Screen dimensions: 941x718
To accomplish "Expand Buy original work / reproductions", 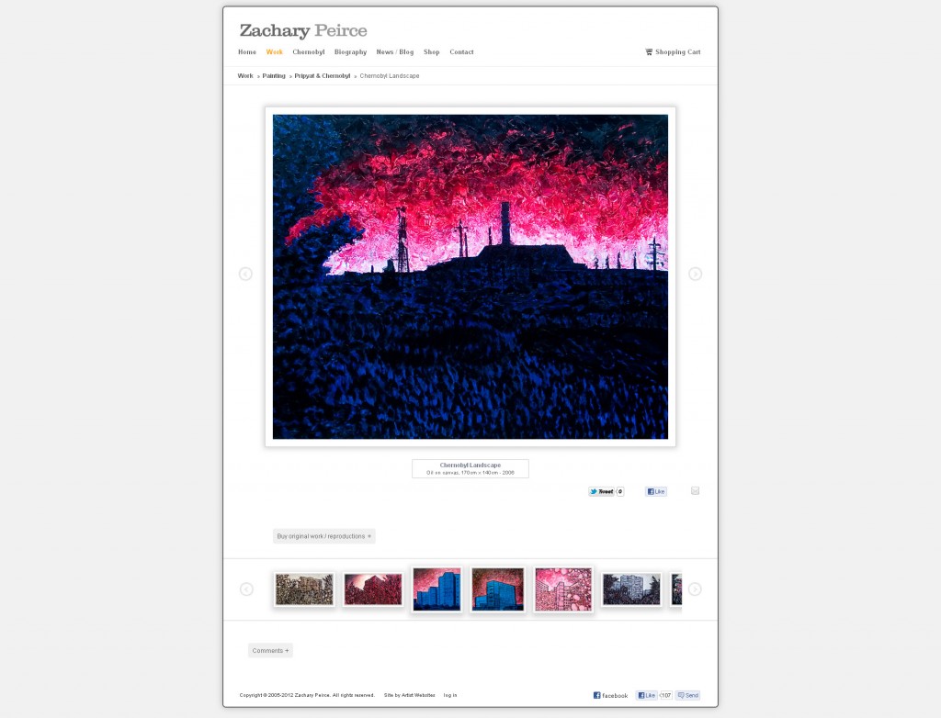I will (x=324, y=536).
